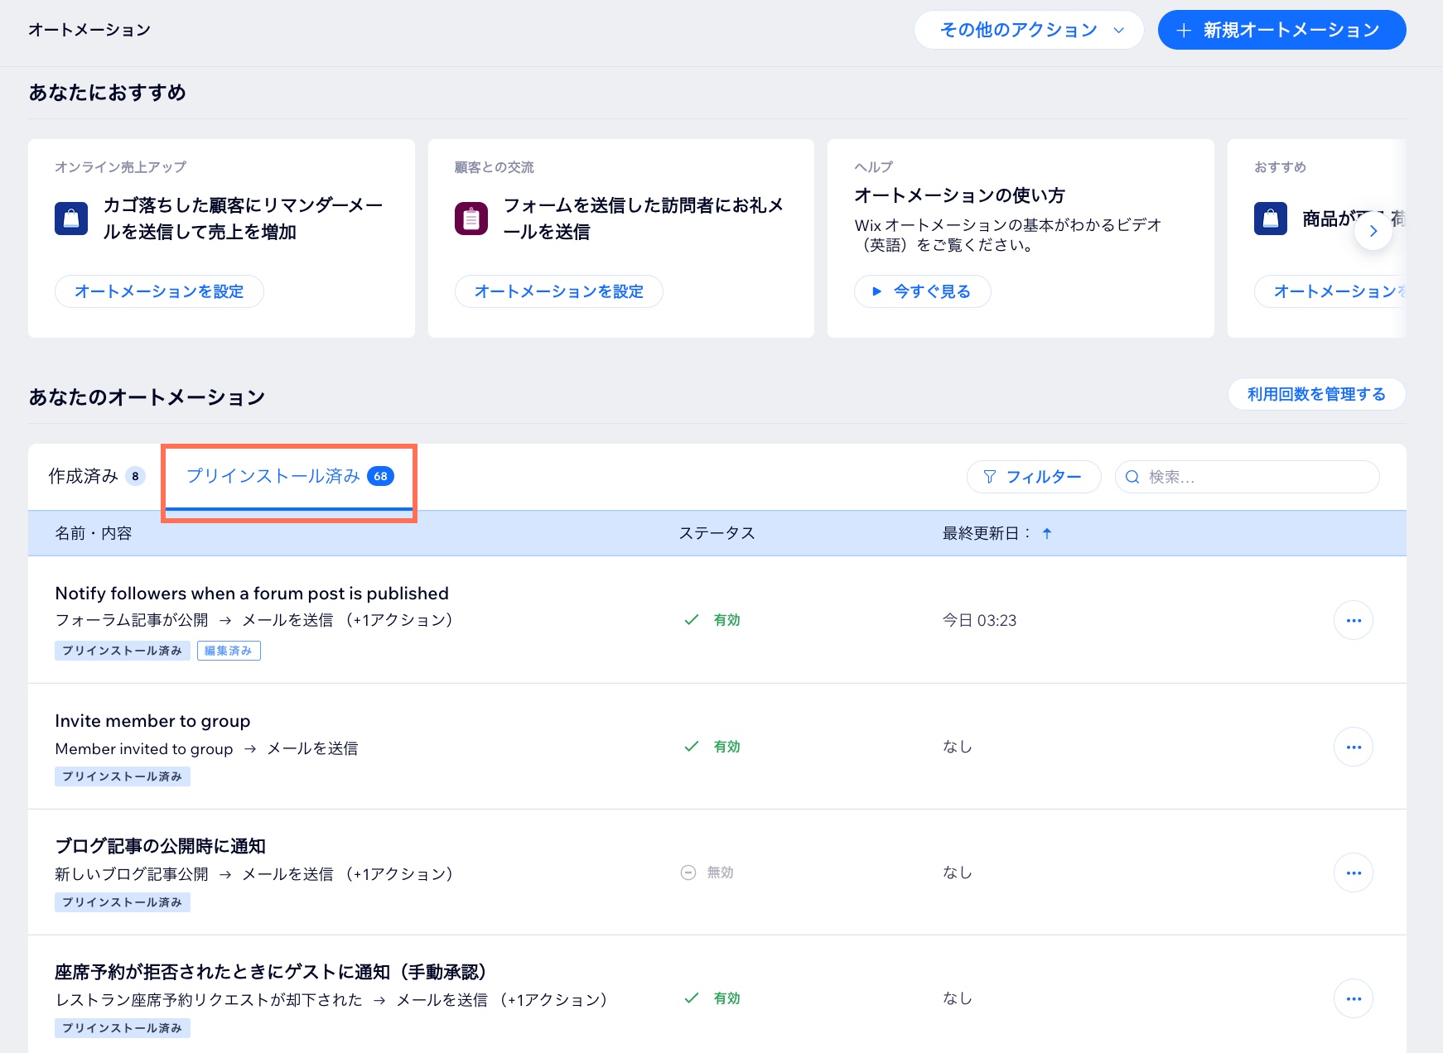
Task: Click 今すぐ見る video button
Action: (x=922, y=291)
